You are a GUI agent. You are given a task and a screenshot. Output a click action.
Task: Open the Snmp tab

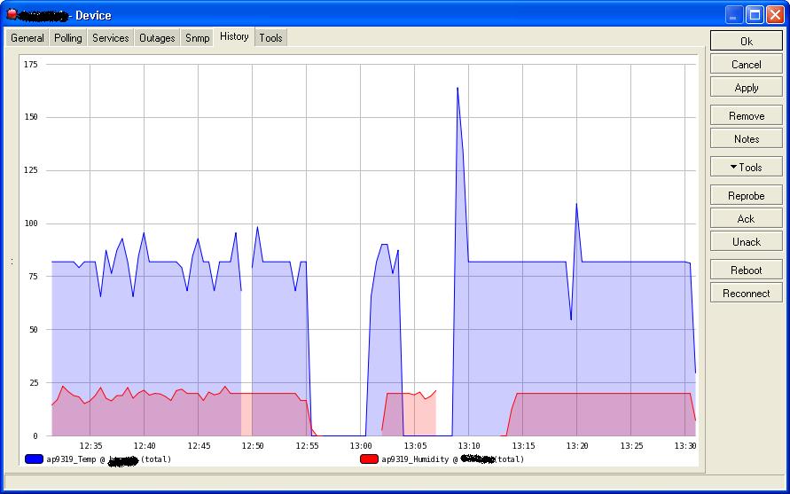[197, 38]
